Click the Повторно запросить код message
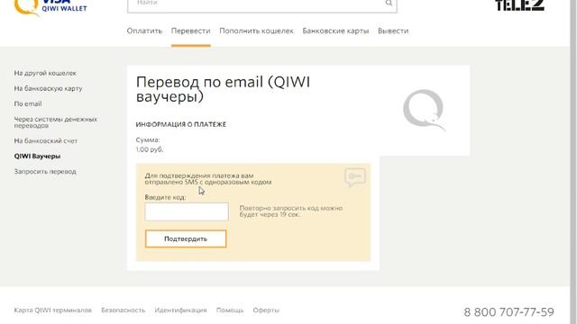The width and height of the screenshot is (577, 324). click(291, 211)
